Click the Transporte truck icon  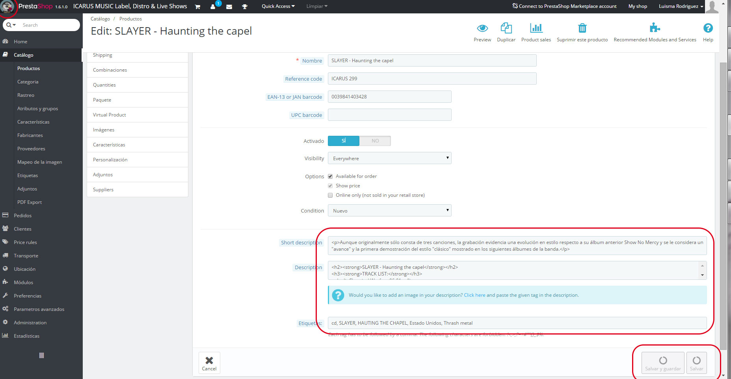[x=6, y=255]
